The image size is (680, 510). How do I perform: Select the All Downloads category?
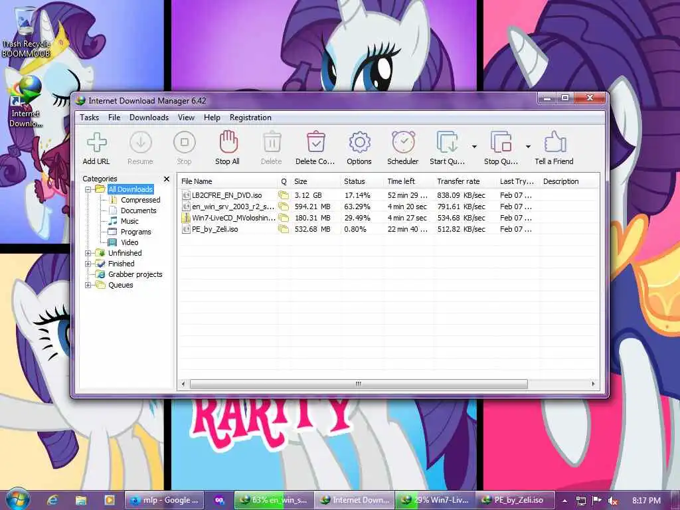pyautogui.click(x=131, y=189)
